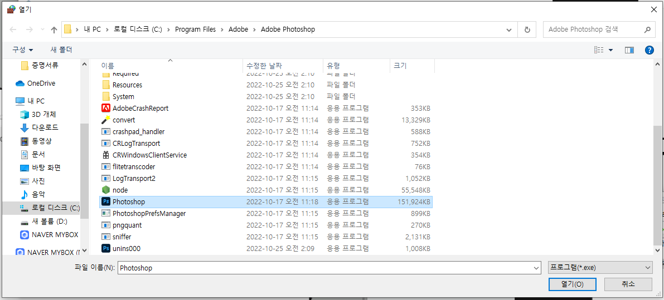Click the forward navigation arrow
664x300 pixels.
pyautogui.click(x=29, y=29)
